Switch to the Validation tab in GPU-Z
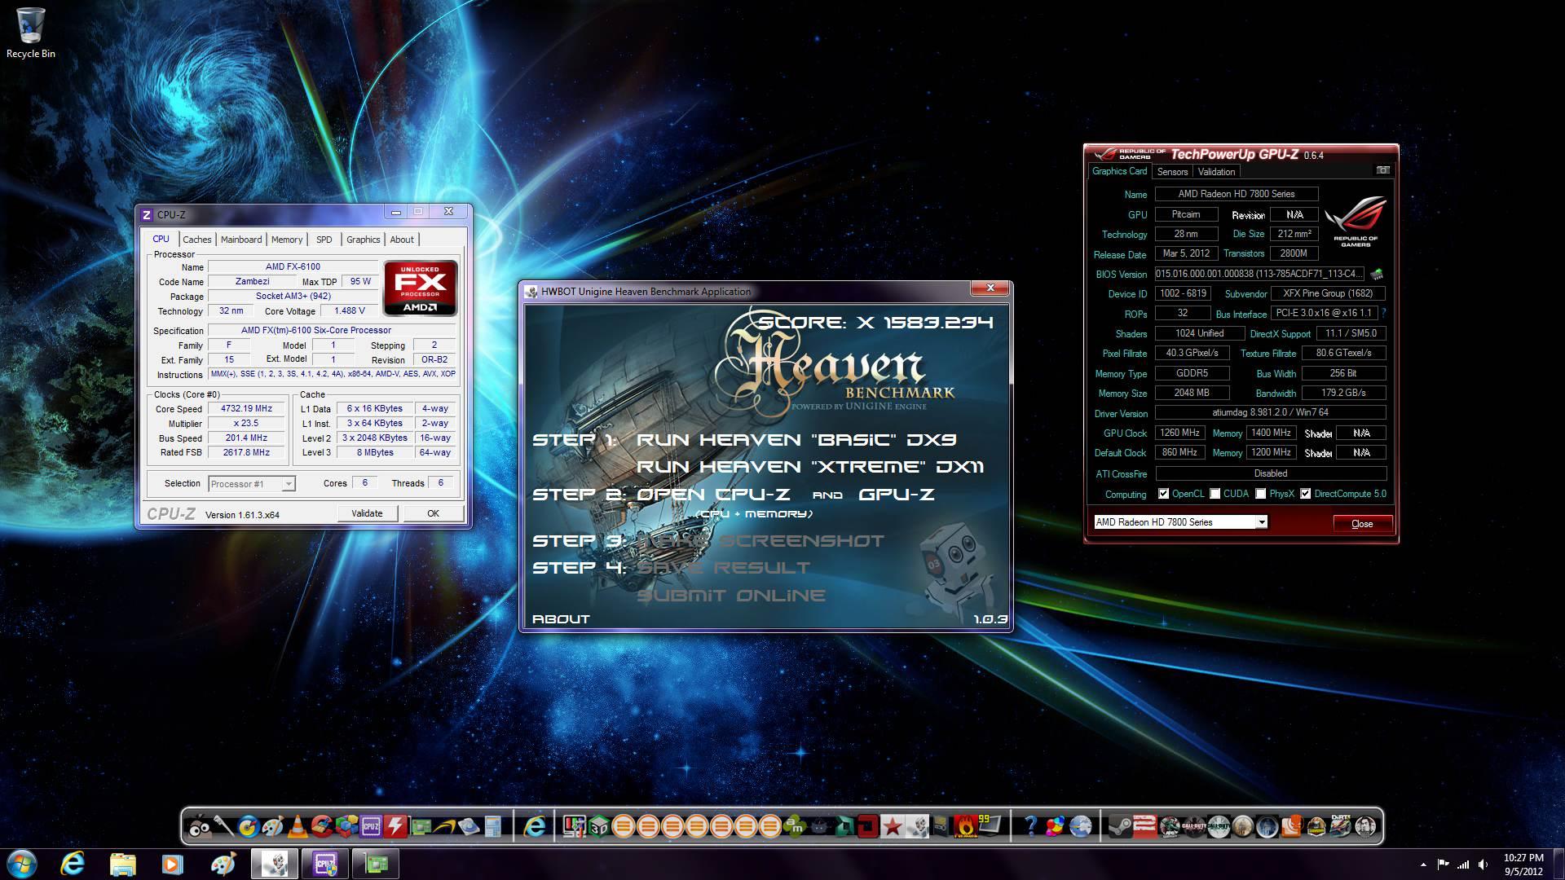Viewport: 1565px width, 880px height. [x=1216, y=172]
